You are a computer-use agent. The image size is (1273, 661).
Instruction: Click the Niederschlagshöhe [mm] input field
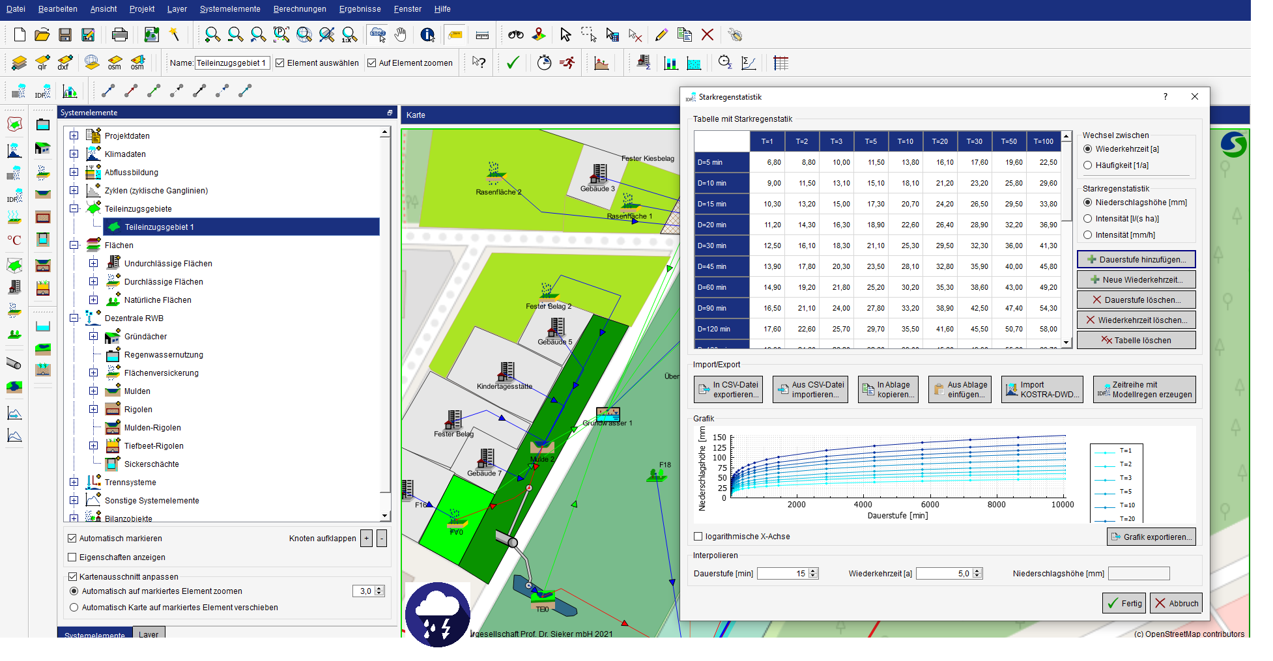pyautogui.click(x=1138, y=574)
